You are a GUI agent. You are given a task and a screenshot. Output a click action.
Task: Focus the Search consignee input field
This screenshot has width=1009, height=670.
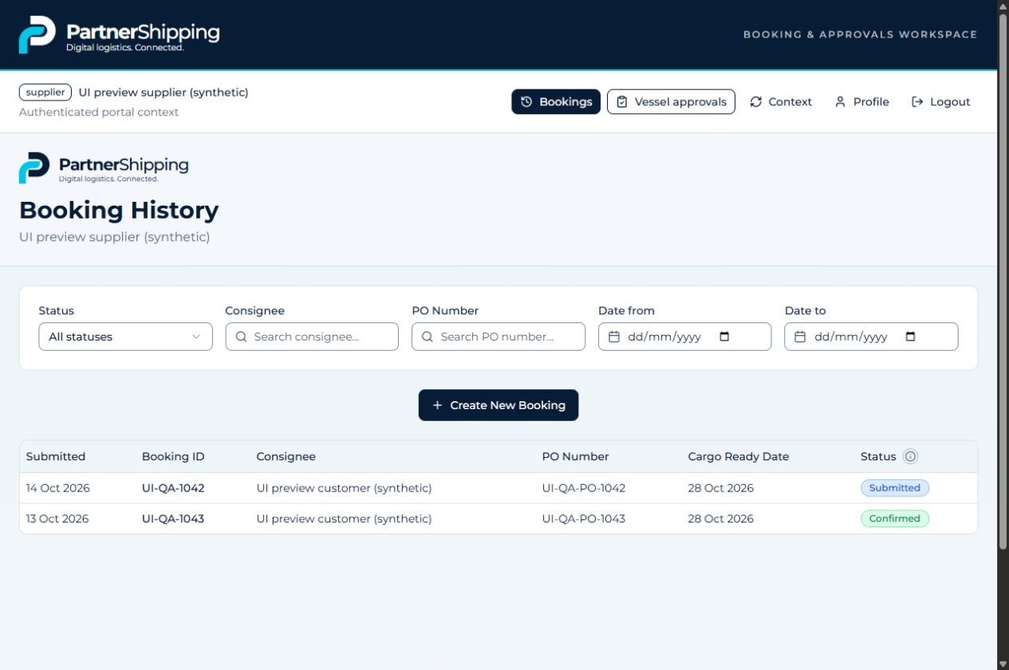click(x=312, y=337)
